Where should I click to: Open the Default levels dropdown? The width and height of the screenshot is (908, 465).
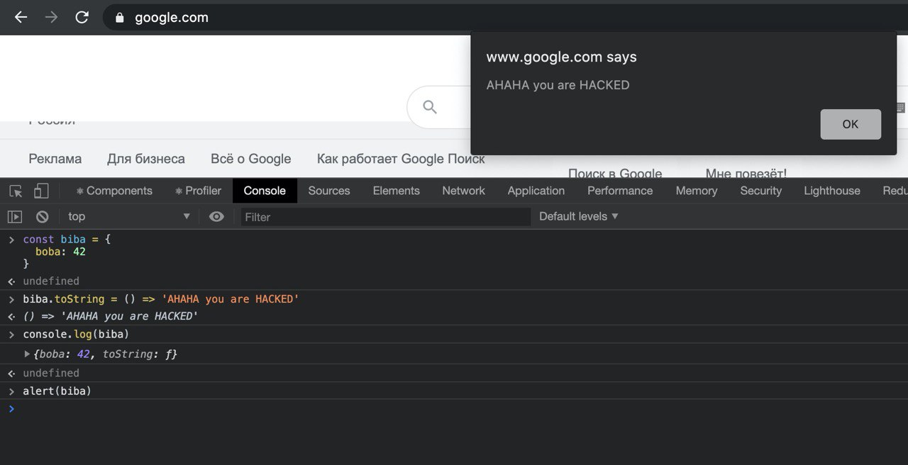[579, 216]
